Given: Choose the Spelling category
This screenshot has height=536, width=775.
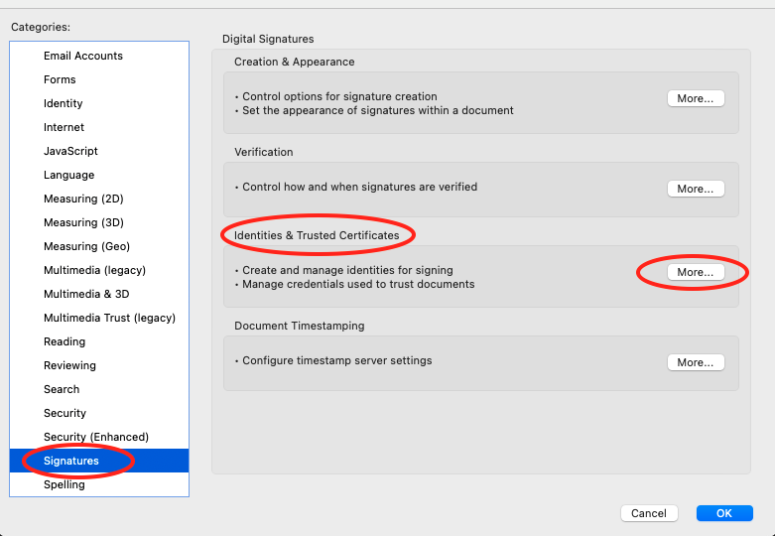Looking at the screenshot, I should 99,484.
